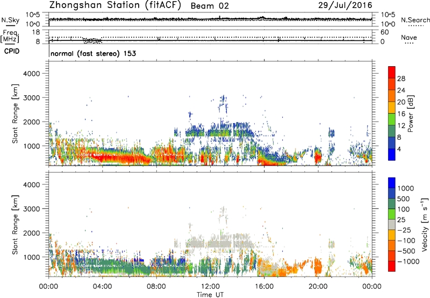Click 'normal (fast stereo) 153' text
The image size is (430, 298).
(93, 53)
